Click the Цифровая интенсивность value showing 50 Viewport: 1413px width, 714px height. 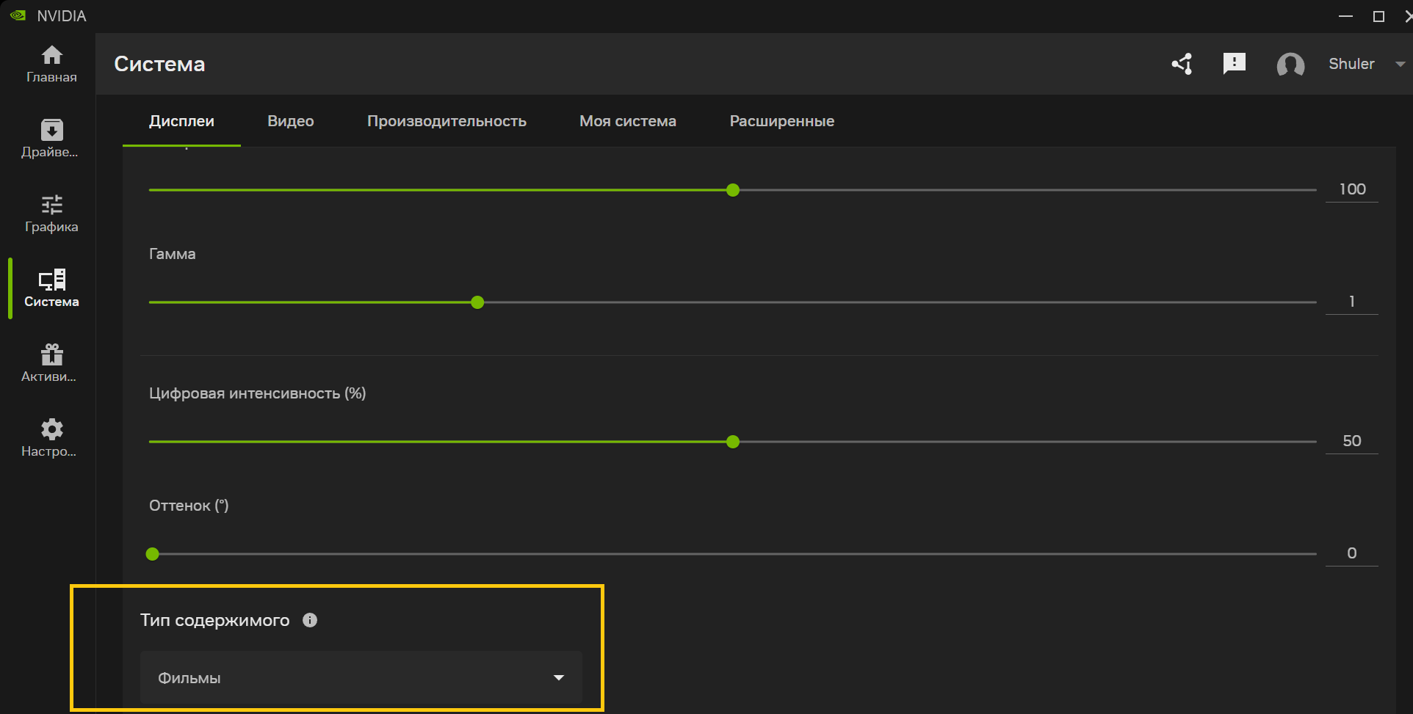[1351, 440]
